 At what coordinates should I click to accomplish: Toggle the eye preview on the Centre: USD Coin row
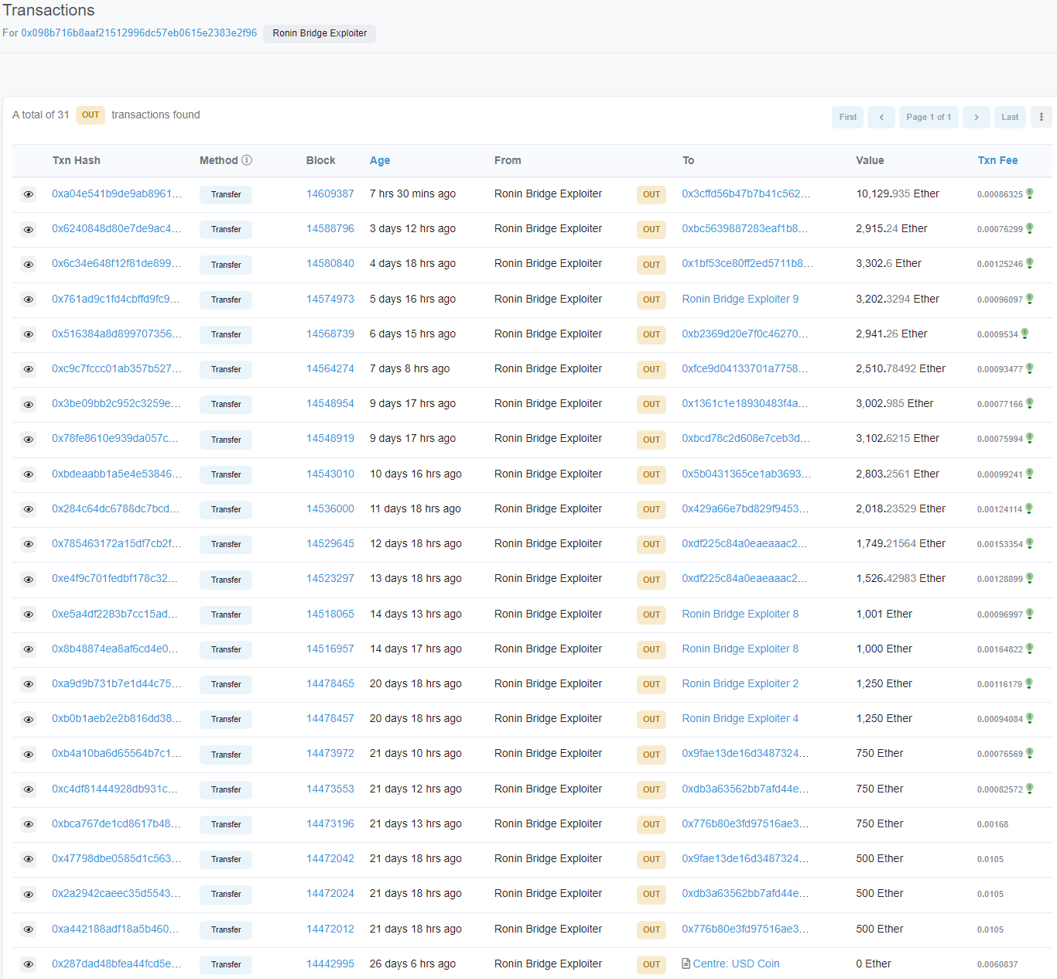pyautogui.click(x=29, y=964)
